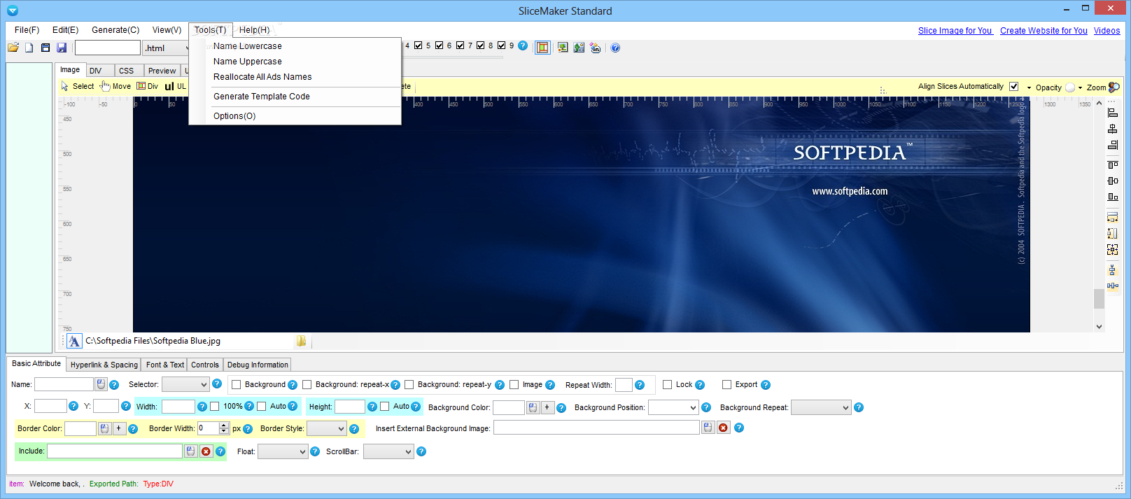Image resolution: width=1131 pixels, height=499 pixels.
Task: Click the Zoom magnifier icon
Action: 1114,87
